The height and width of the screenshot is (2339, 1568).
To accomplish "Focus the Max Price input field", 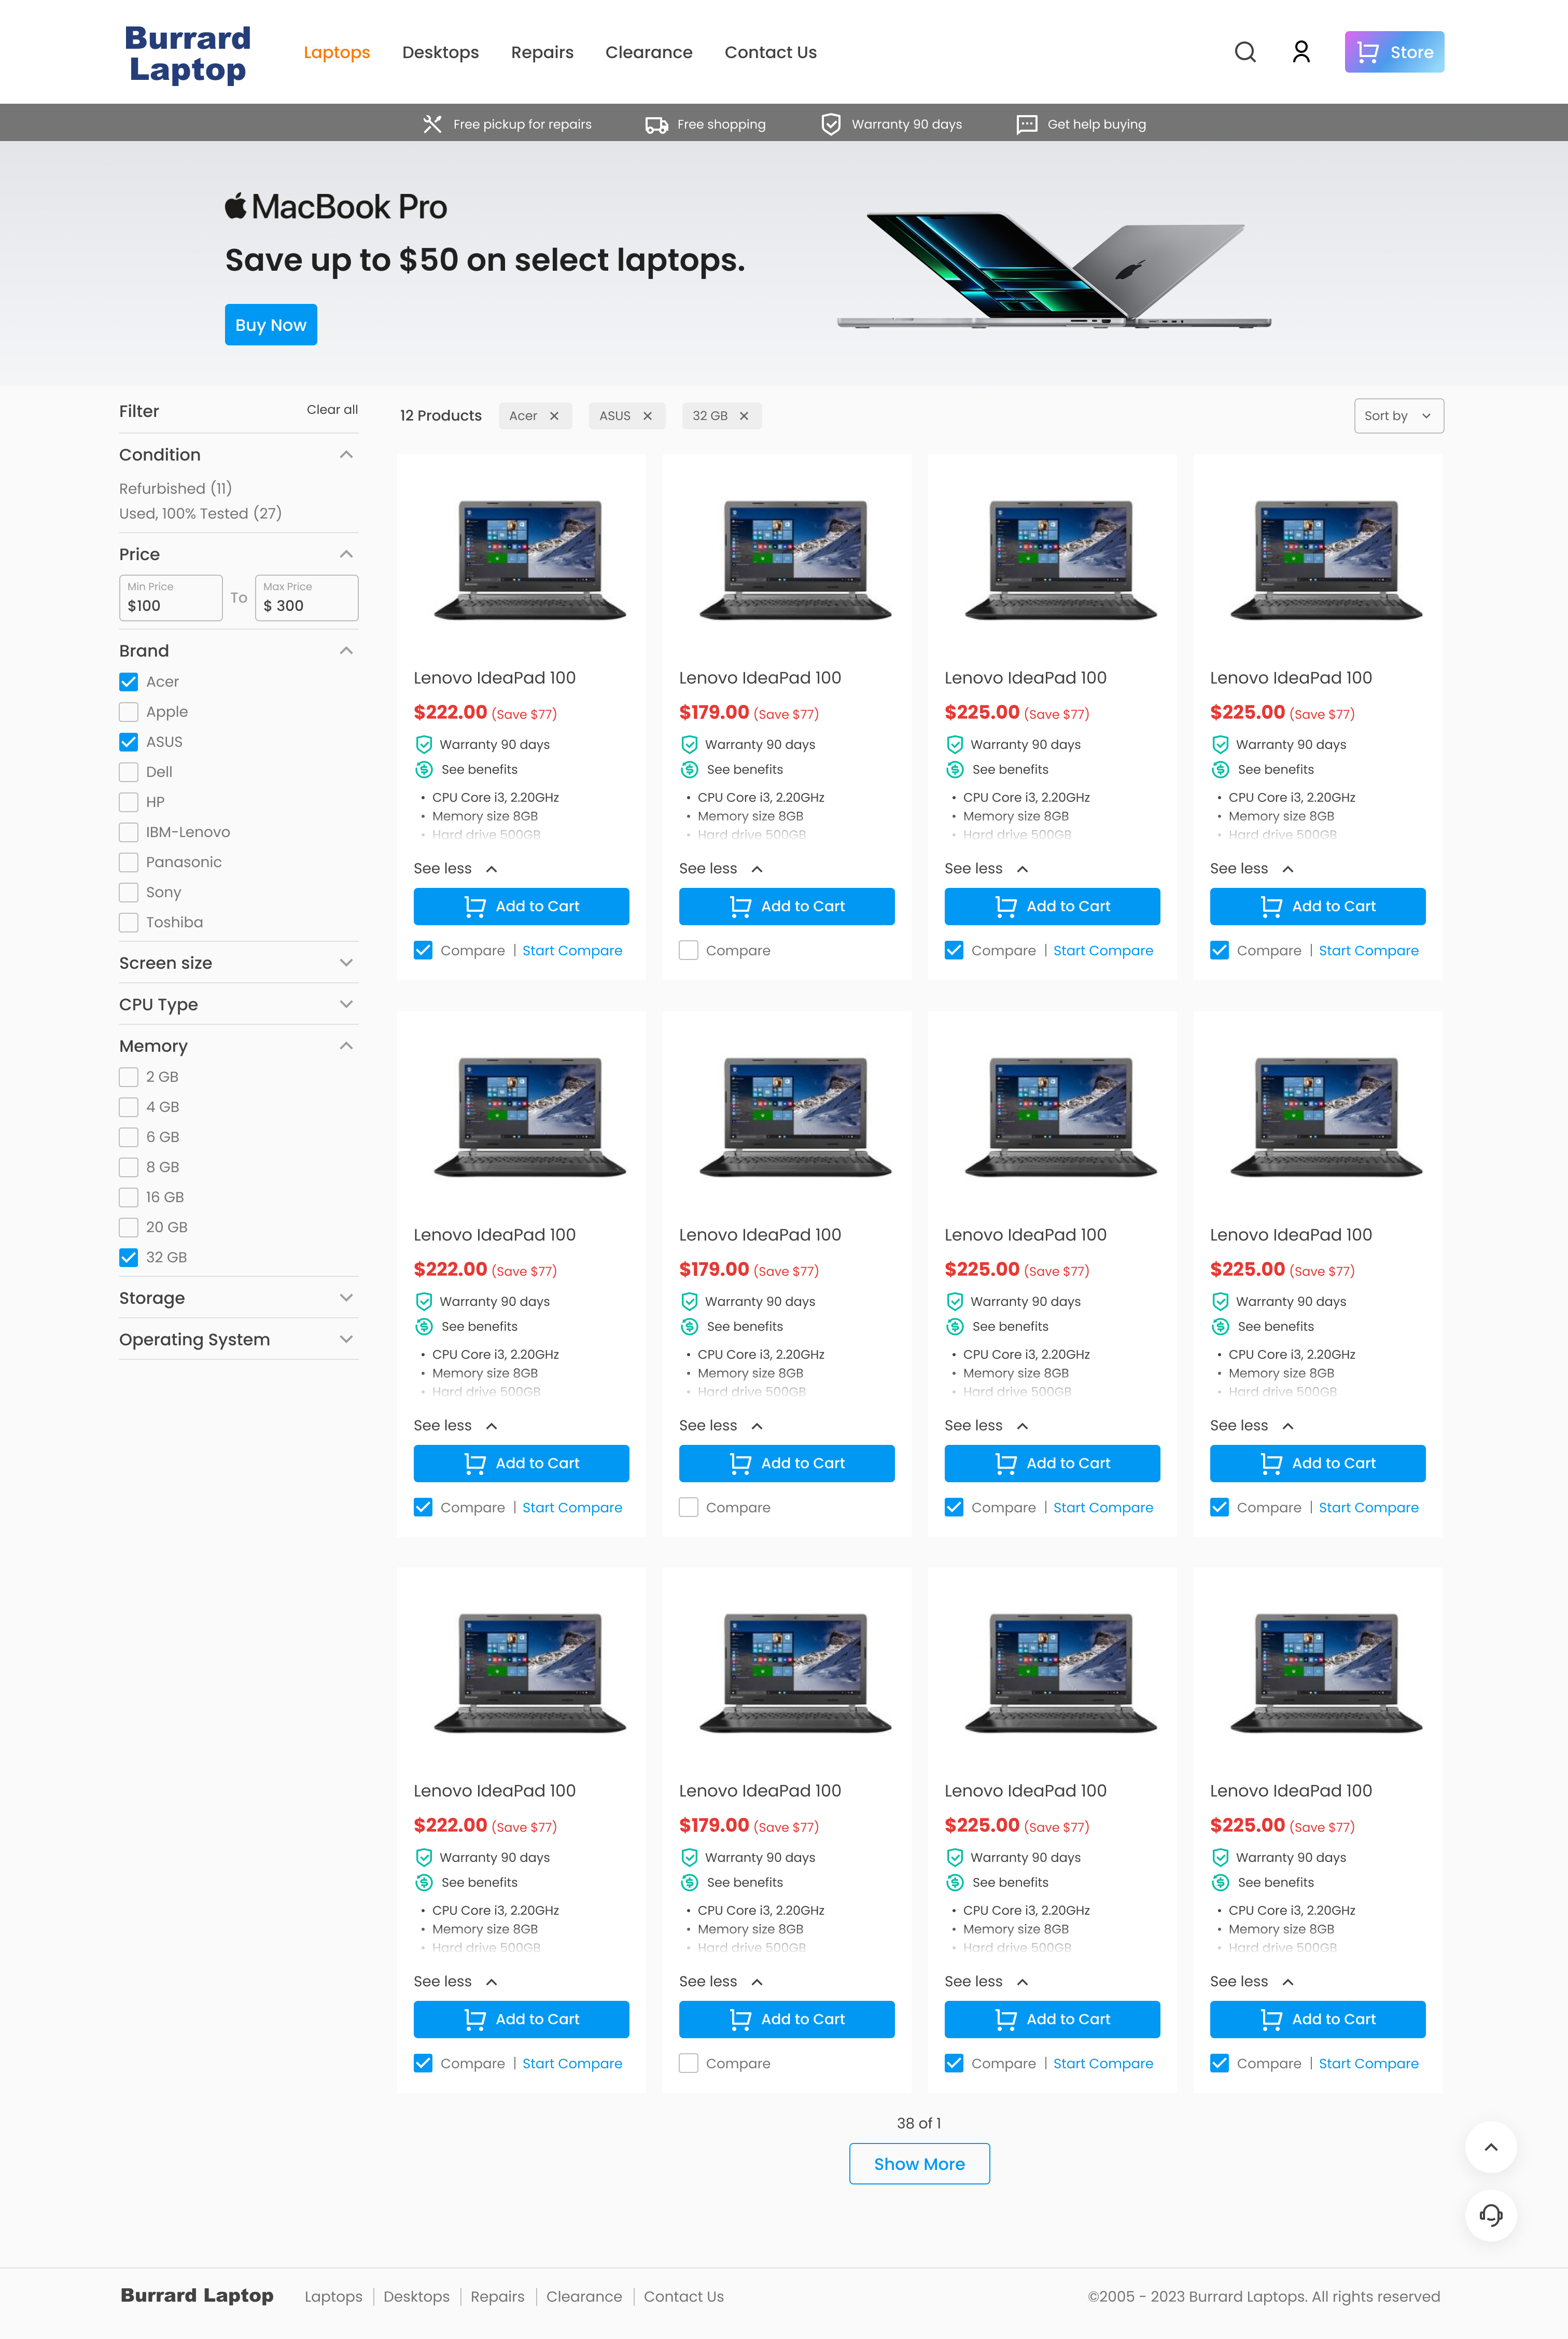I will pos(307,598).
